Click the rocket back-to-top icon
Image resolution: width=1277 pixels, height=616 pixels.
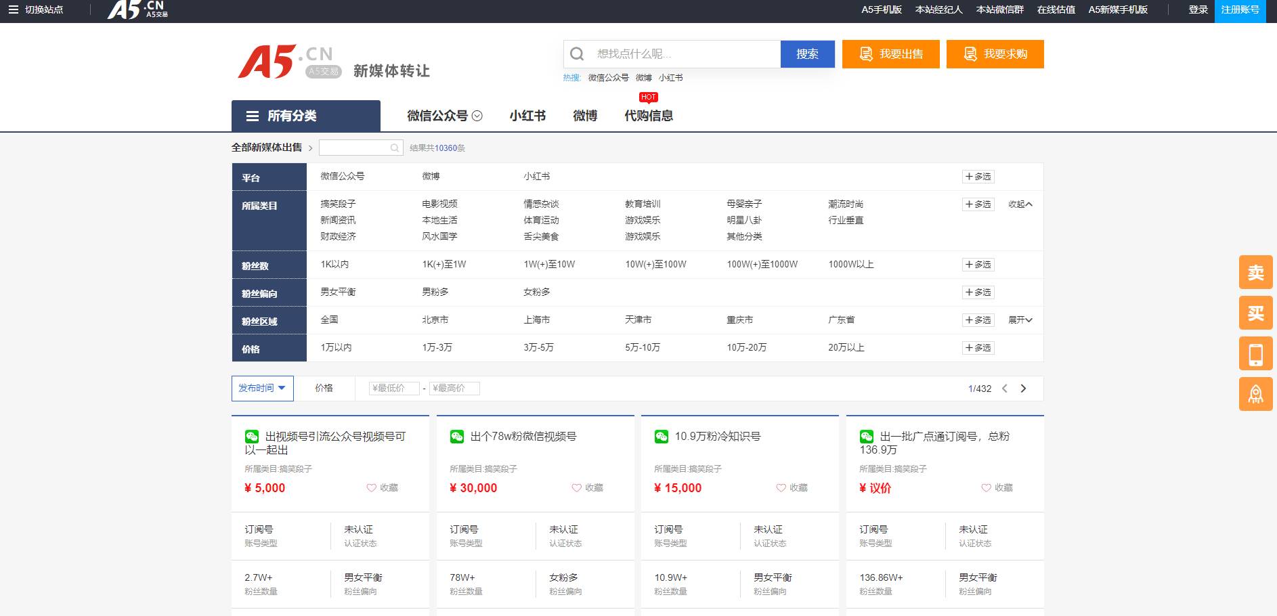(x=1256, y=394)
